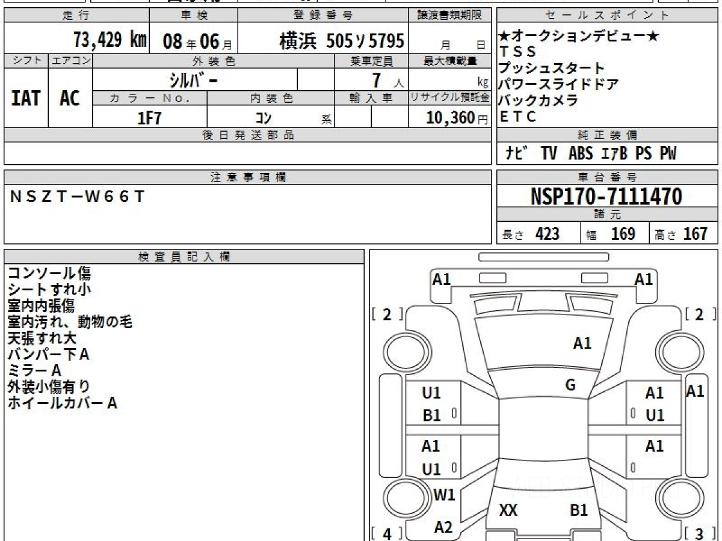Select the inspection date 08年06月
Viewport: 722px width, 541px height.
pyautogui.click(x=197, y=41)
